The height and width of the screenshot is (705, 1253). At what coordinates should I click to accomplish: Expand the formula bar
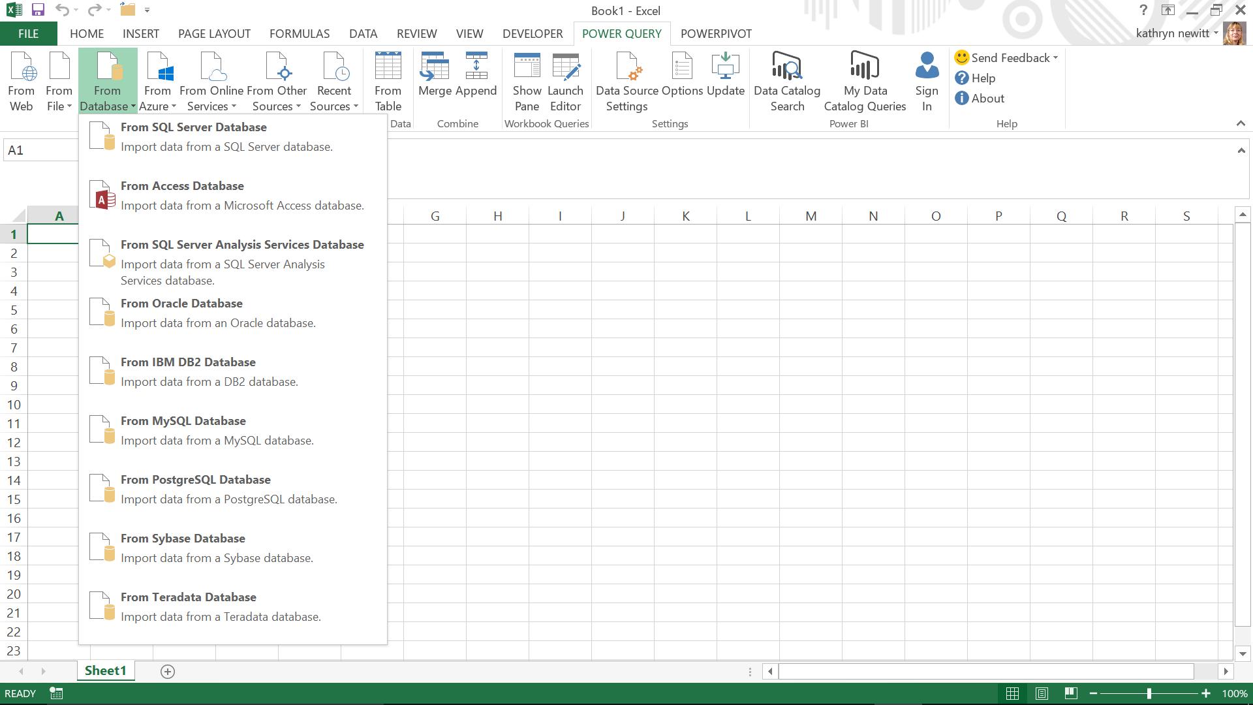(1241, 151)
